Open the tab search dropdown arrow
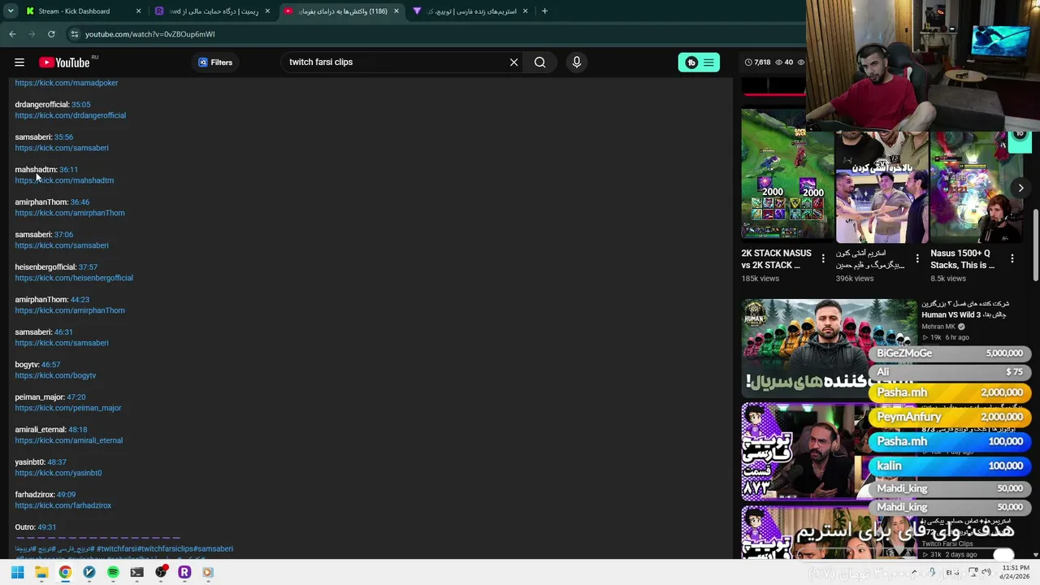The width and height of the screenshot is (1040, 585). [x=11, y=11]
